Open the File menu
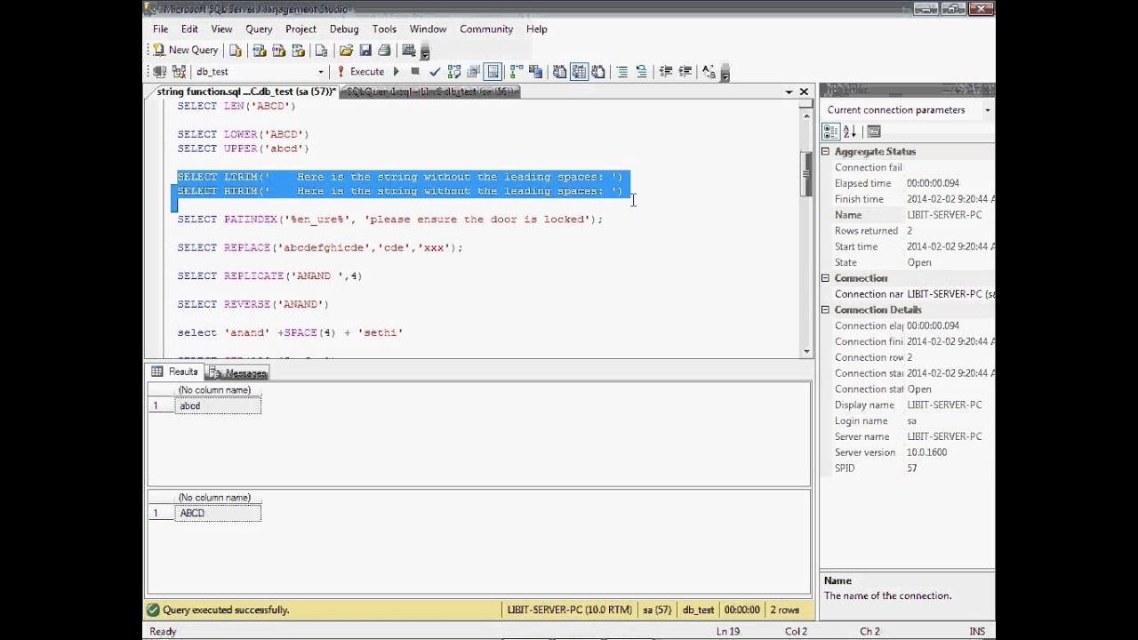The image size is (1138, 640). pyautogui.click(x=160, y=28)
